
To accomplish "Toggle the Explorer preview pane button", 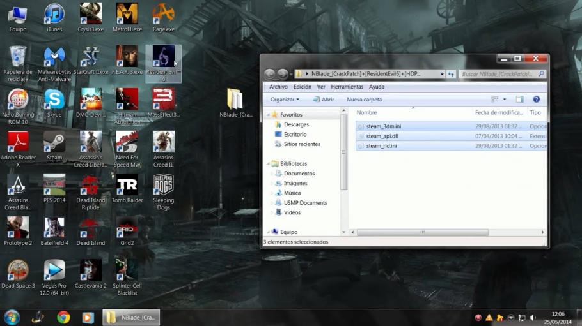I will 519,100.
